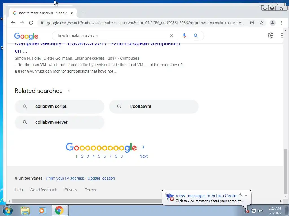Open Chrome profile avatar menu

pyautogui.click(x=272, y=23)
